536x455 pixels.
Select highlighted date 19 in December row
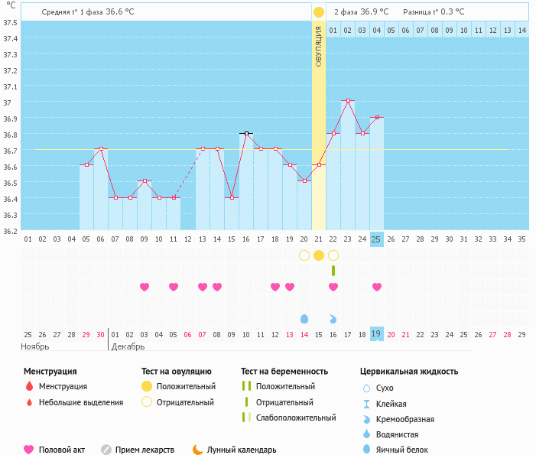(x=376, y=334)
